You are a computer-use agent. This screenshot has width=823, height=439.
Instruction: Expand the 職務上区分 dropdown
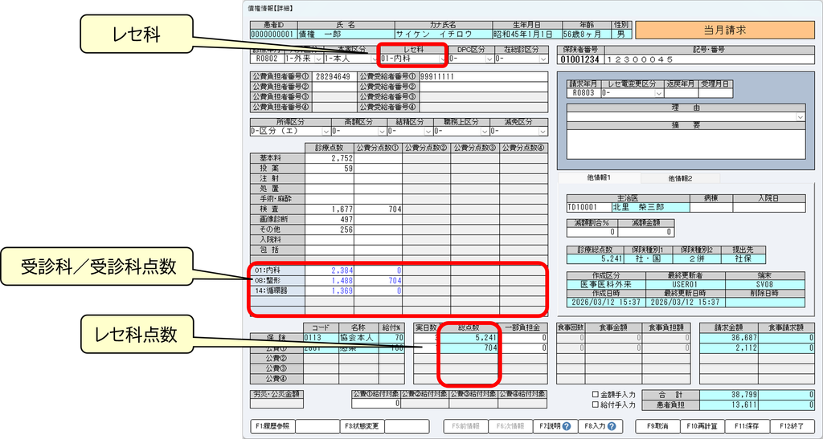coord(485,132)
